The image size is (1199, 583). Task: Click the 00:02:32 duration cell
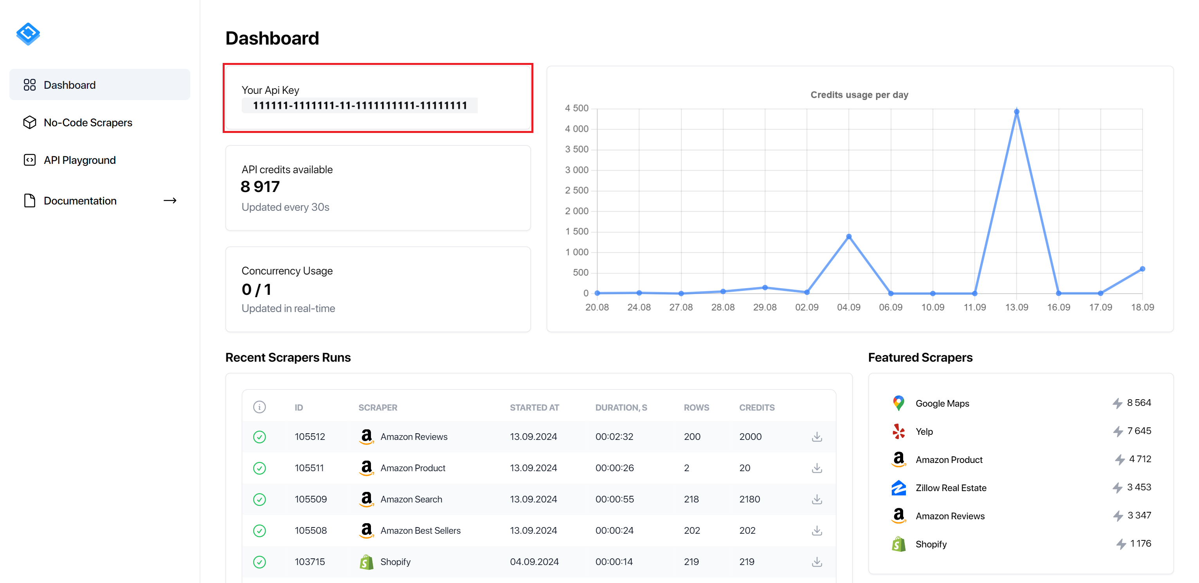click(x=614, y=436)
